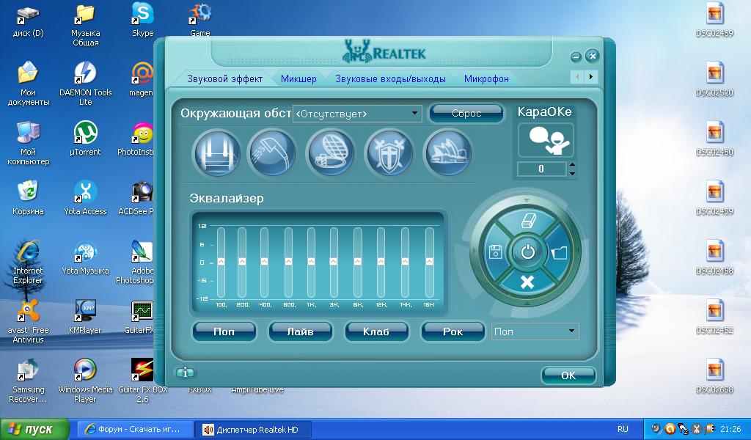Select the DSC02469 image file
Image resolution: width=751 pixels, height=440 pixels.
pyautogui.click(x=714, y=20)
